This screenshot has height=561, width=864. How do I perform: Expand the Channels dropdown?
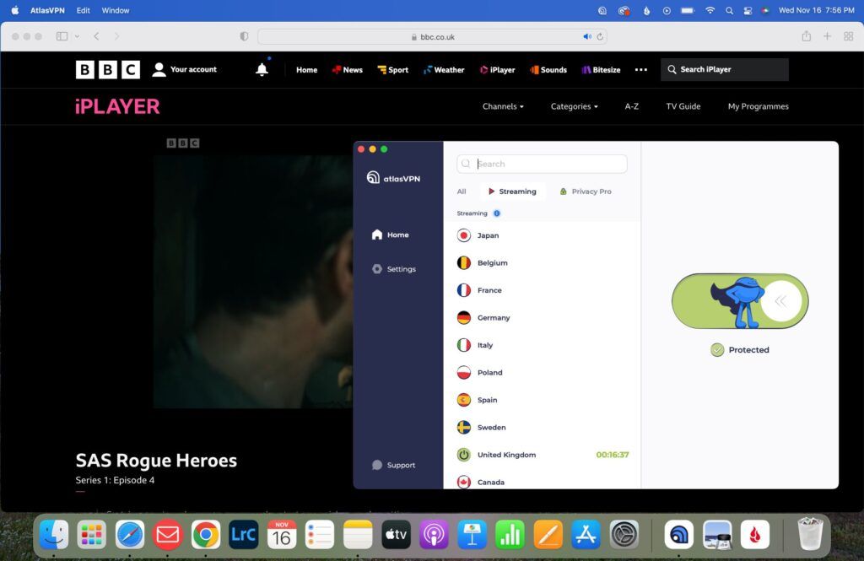tap(503, 106)
